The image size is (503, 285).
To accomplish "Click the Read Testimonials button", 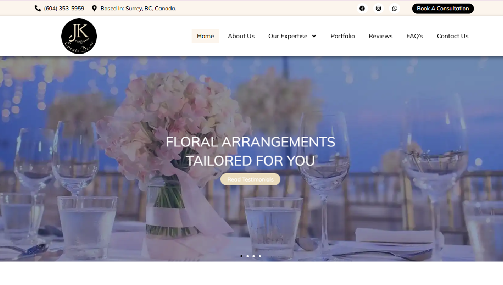I will pos(250,180).
